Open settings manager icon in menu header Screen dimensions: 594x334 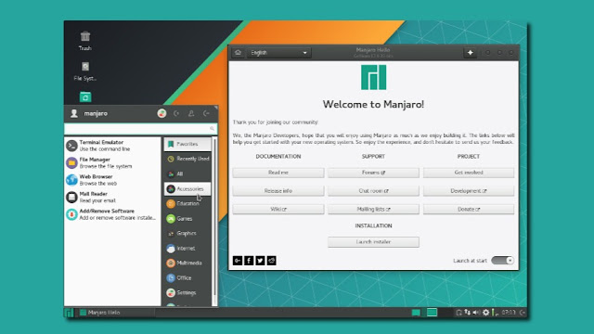pos(161,113)
